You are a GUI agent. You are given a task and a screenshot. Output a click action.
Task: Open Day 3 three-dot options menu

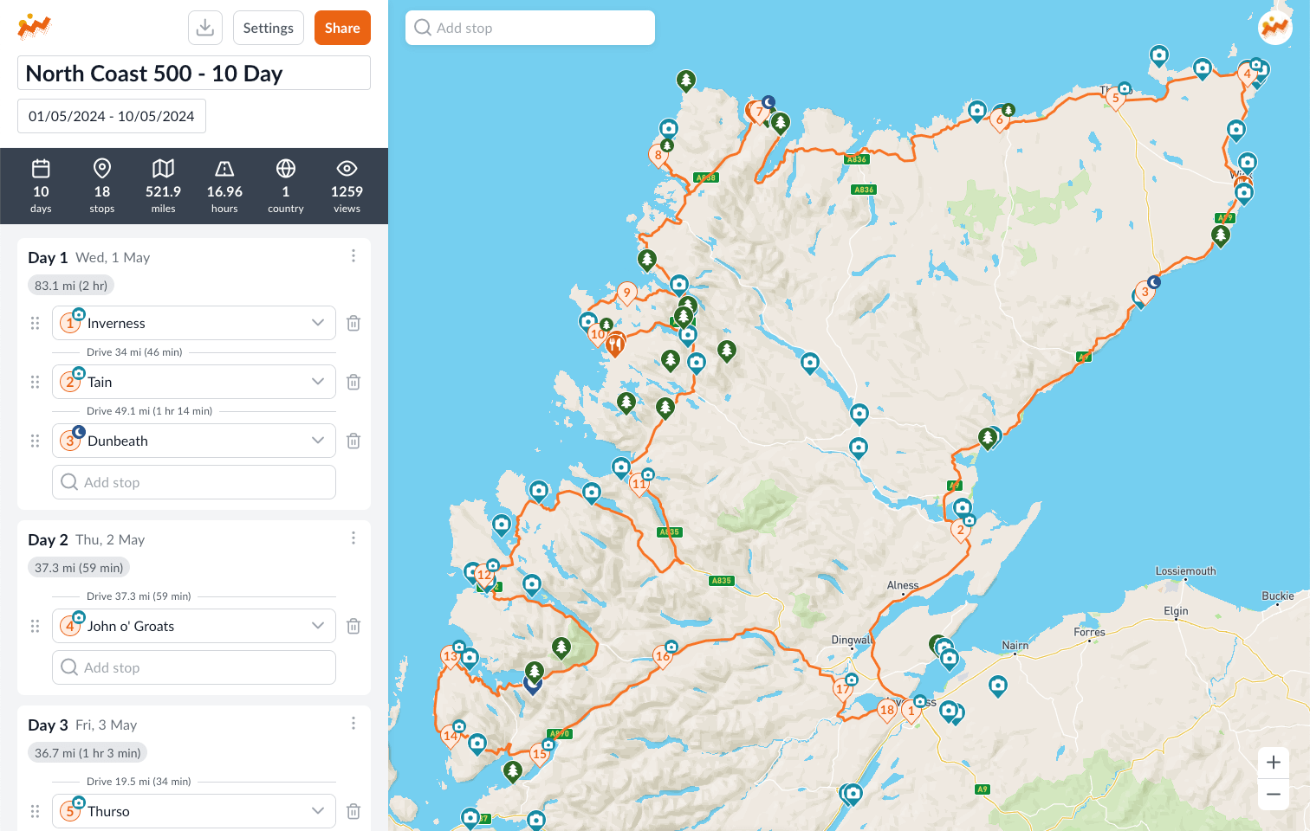point(353,724)
